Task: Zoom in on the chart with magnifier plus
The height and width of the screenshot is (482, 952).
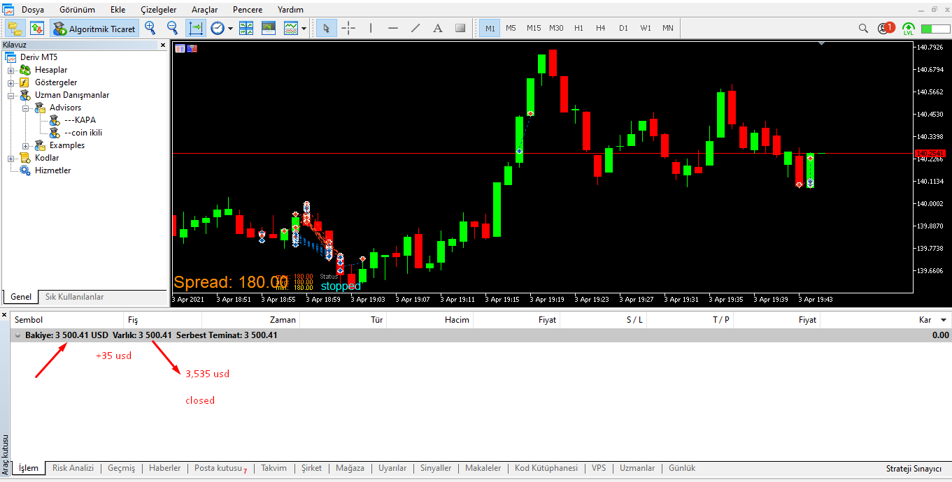Action: click(150, 28)
